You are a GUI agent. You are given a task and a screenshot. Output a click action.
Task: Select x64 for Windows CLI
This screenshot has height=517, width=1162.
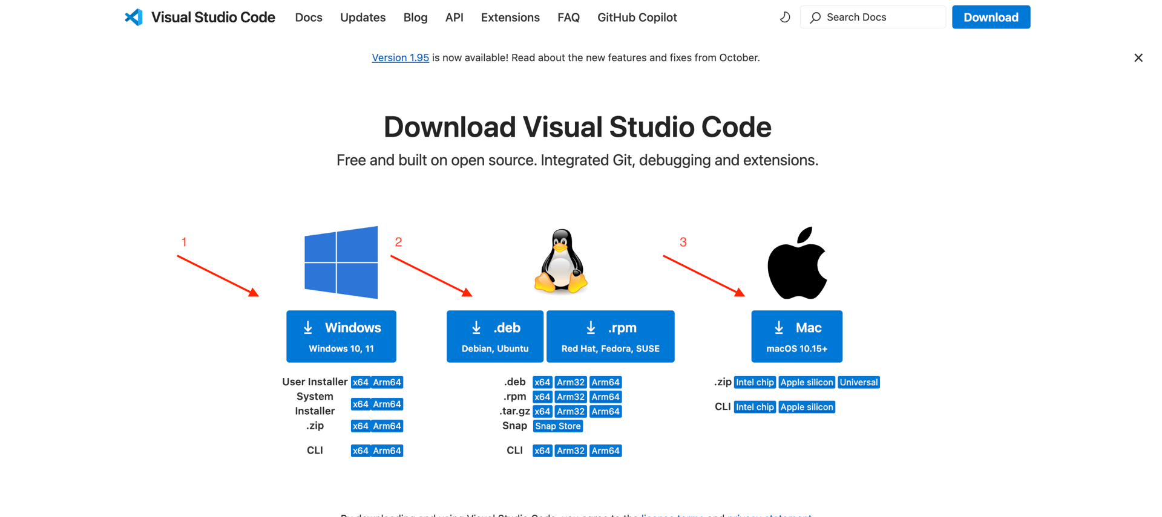point(361,450)
